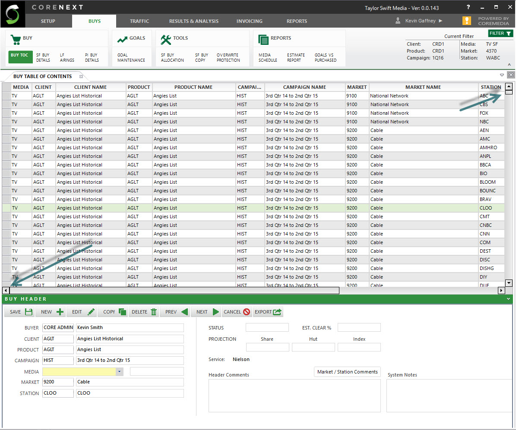Click the Export icon button
Image resolution: width=516 pixels, height=430 pixels.
tap(277, 312)
